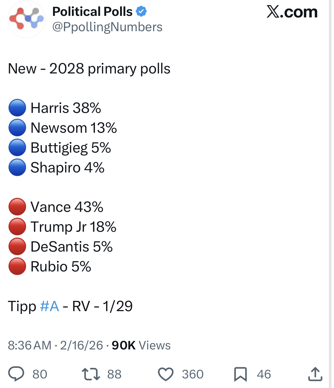Screen dimensions: 334x388
Task: Like the post with heart icon
Action: tap(165, 374)
